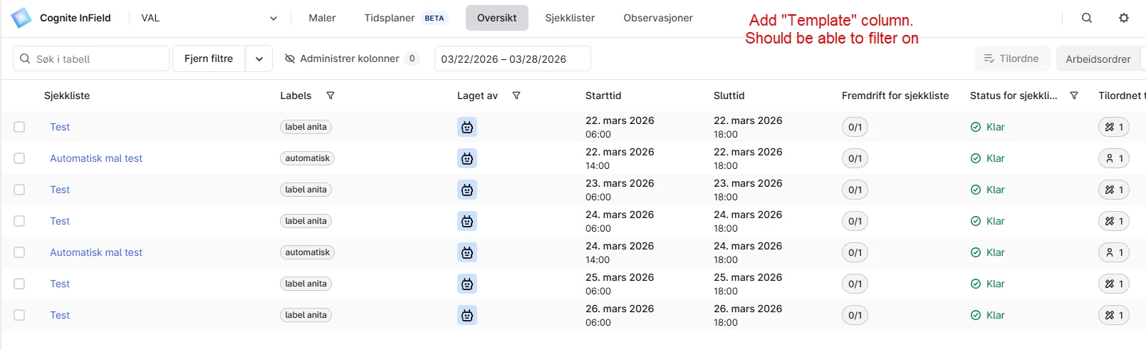Expand the VAL location dropdown
The width and height of the screenshot is (1146, 350).
tap(273, 19)
